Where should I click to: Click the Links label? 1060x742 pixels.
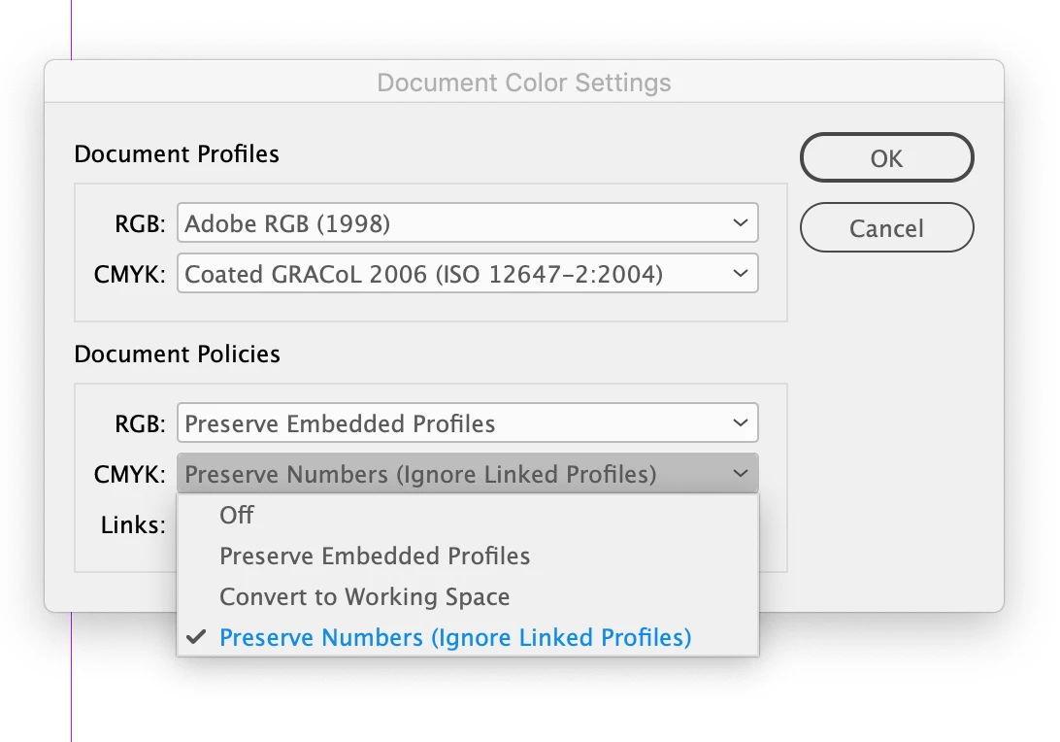point(133,525)
